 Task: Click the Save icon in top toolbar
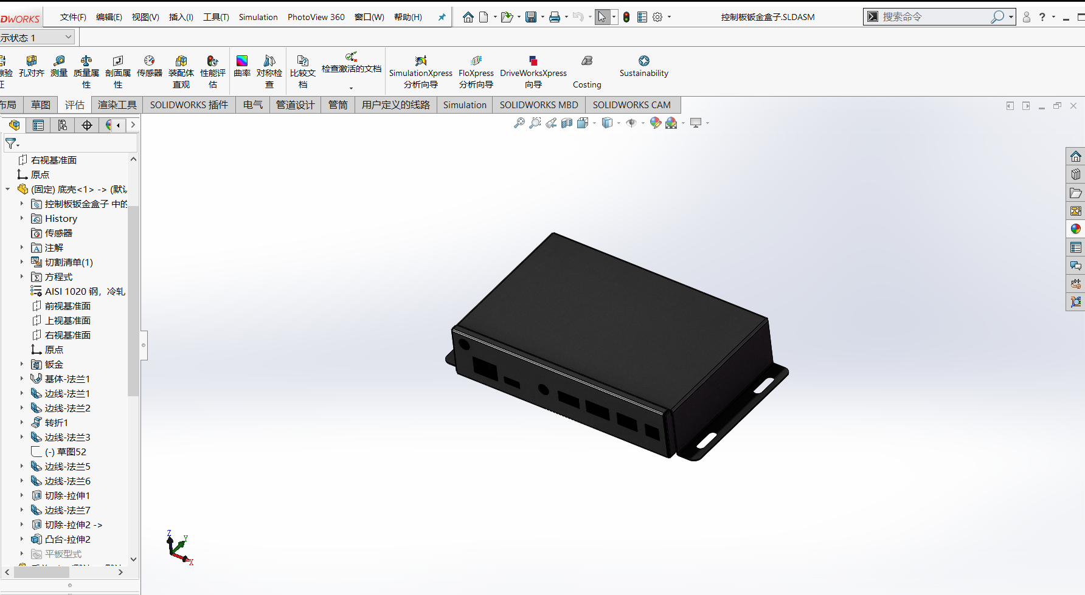(531, 17)
